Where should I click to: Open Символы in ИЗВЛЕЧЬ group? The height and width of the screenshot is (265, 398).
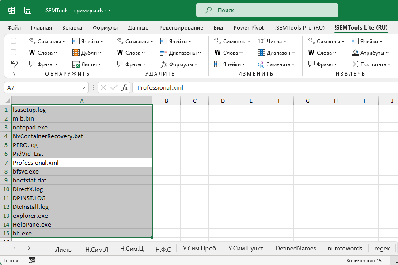pos(326,41)
